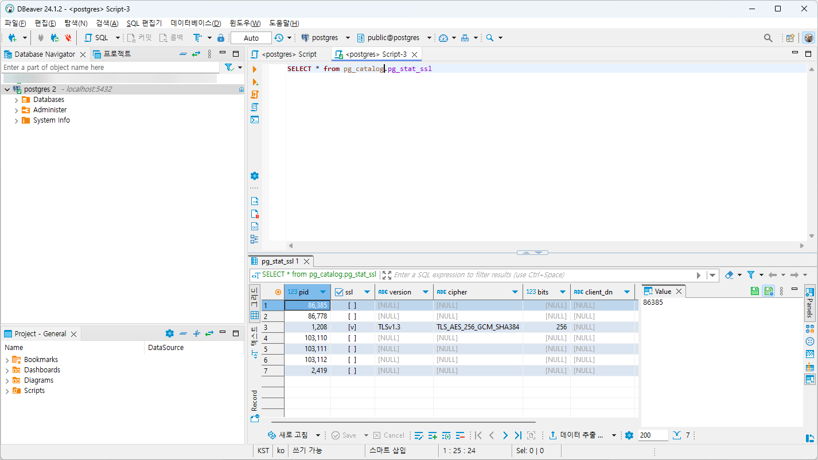Click the red disconnect plug icon
Image resolution: width=818 pixels, height=460 pixels.
click(x=68, y=38)
